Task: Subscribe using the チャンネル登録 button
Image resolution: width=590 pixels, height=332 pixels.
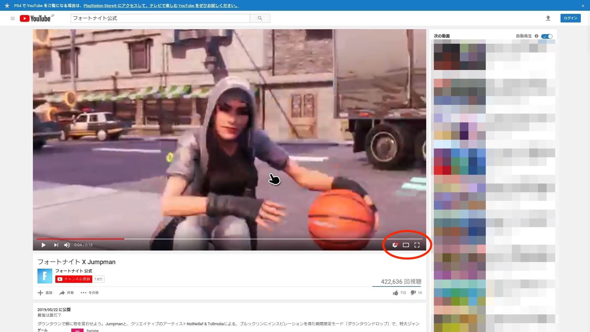Action: coord(73,279)
